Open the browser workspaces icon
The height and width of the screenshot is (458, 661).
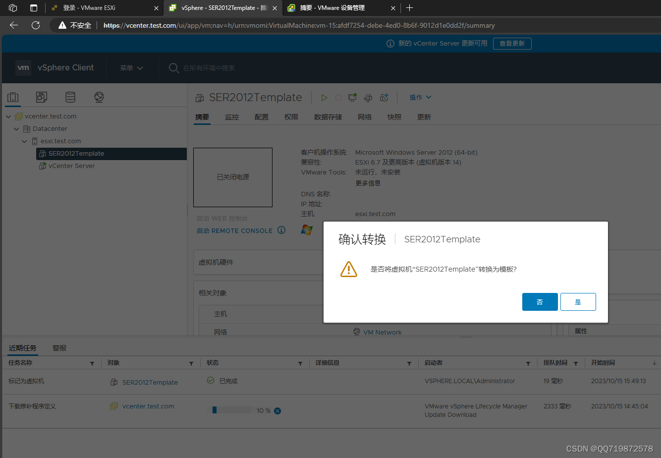(x=13, y=8)
